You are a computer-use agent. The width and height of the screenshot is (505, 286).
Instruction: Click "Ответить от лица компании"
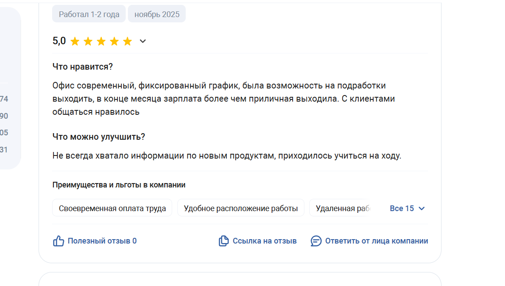pos(376,241)
